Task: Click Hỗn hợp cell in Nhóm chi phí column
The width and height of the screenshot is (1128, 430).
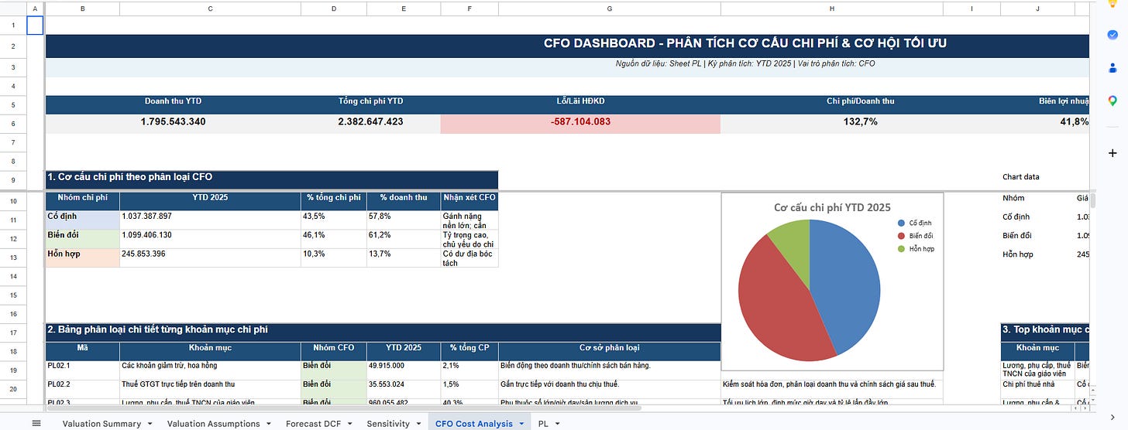Action: 83,258
